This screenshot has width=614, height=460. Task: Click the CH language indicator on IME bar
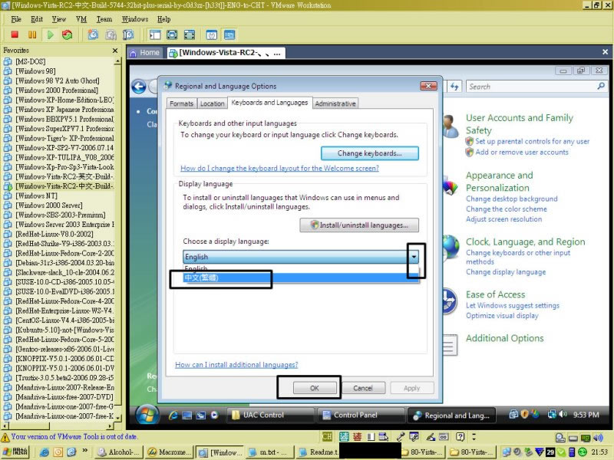click(327, 436)
